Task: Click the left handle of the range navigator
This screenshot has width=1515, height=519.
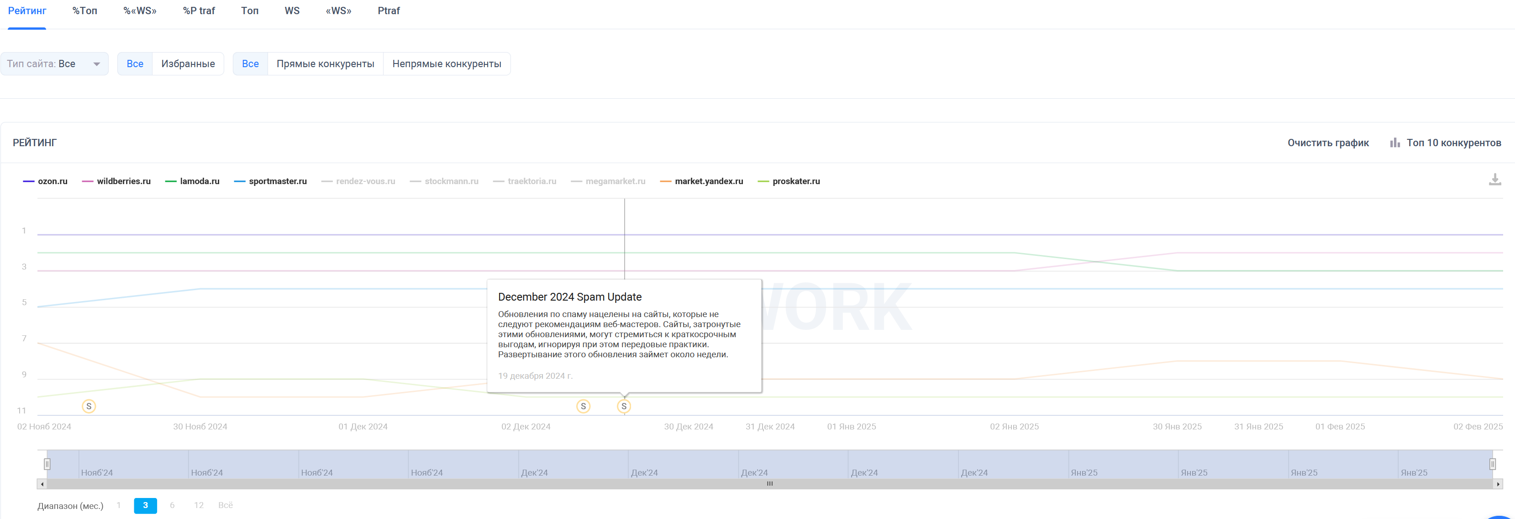Action: (47, 464)
